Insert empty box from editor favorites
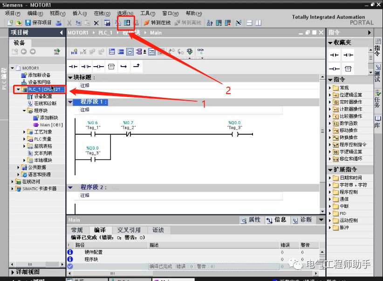Screen dimensions: 383x281 pyautogui.click(x=111, y=67)
